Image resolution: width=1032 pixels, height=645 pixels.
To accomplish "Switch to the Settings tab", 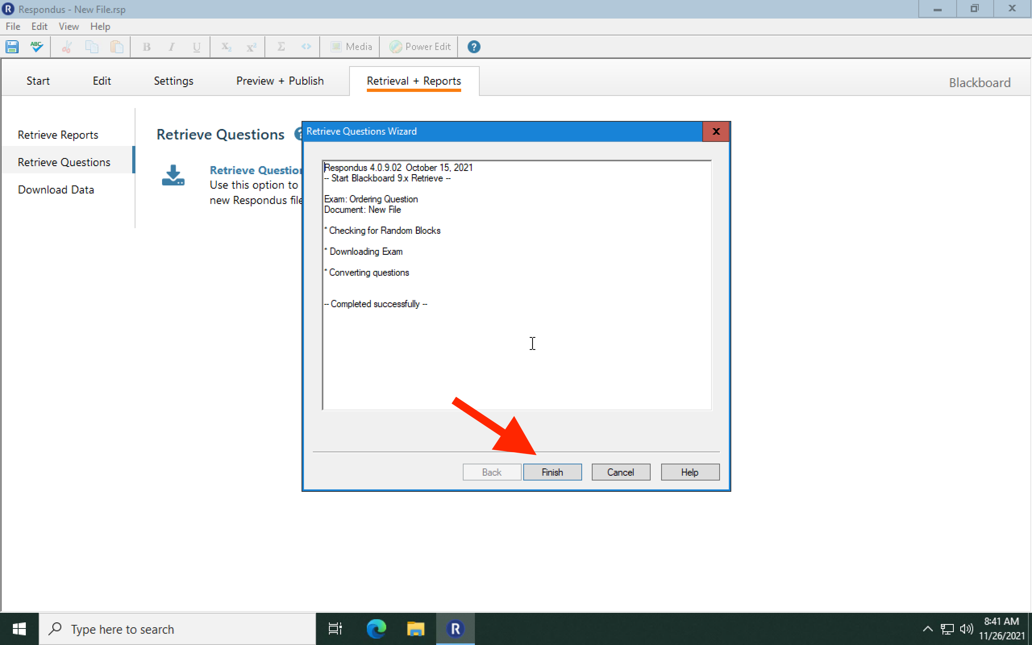I will [174, 81].
